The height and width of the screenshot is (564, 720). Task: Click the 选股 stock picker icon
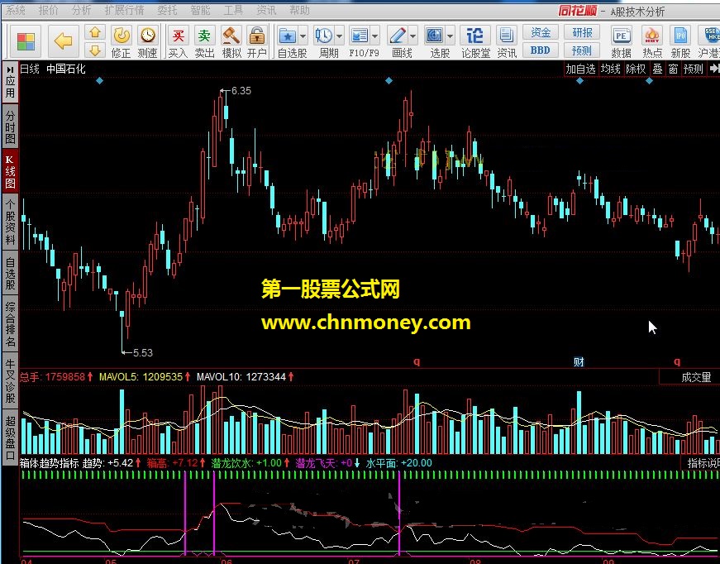point(434,36)
